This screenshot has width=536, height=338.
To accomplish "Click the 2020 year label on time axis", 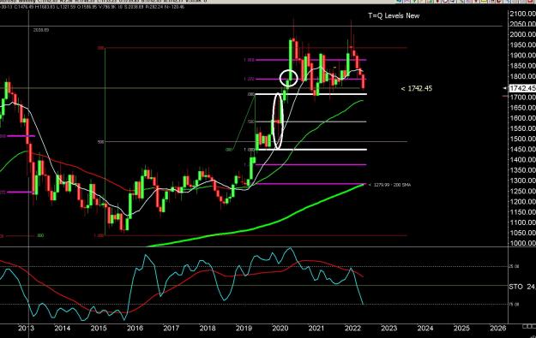I will tap(280, 329).
